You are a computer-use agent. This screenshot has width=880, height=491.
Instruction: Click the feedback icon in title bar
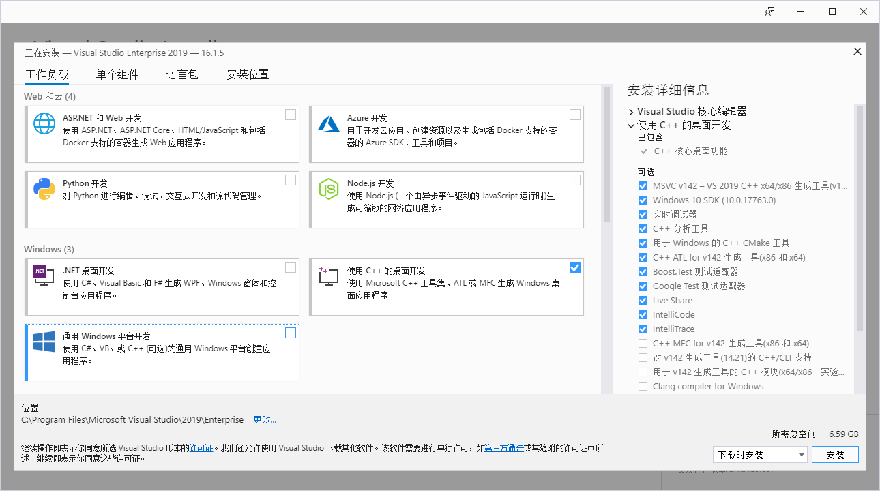[x=769, y=12]
